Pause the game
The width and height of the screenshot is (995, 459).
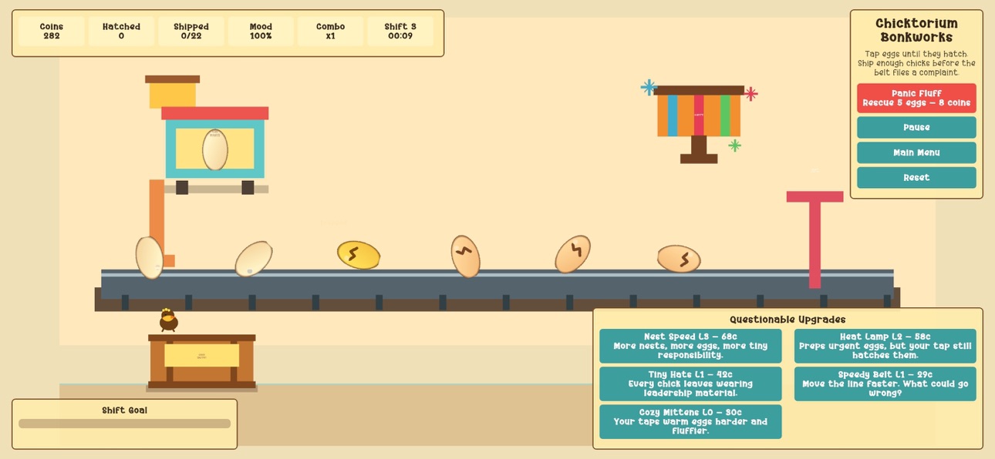[916, 127]
